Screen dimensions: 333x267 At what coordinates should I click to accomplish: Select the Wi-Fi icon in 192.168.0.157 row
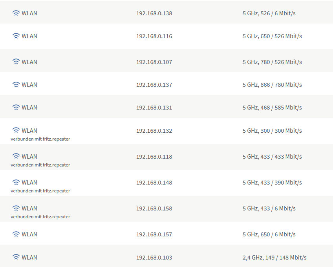click(16, 234)
